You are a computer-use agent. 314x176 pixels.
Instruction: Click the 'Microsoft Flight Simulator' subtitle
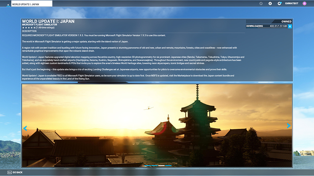(40, 24)
